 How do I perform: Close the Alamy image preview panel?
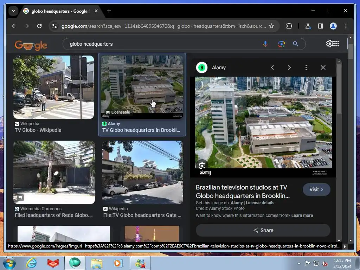(x=323, y=67)
